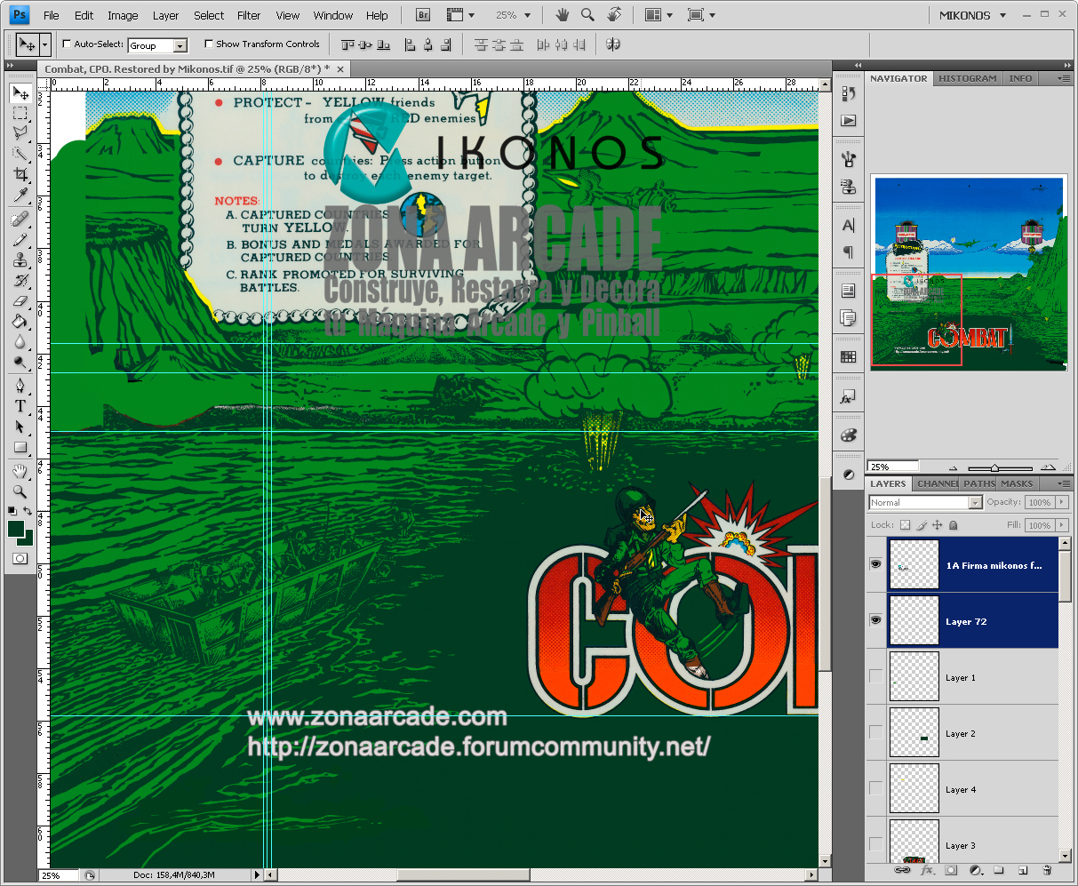This screenshot has width=1078, height=886.
Task: Select the Eyedropper tool
Action: pos(20,195)
